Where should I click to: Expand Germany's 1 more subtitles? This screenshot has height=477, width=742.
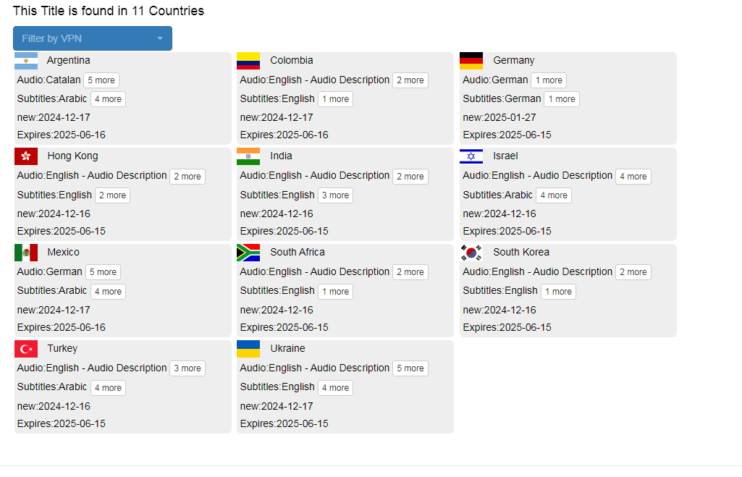click(x=562, y=99)
